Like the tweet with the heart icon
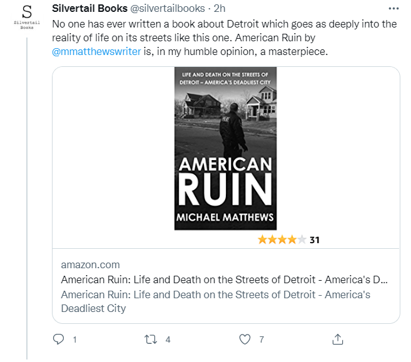This screenshot has height=362, width=411. 246,339
